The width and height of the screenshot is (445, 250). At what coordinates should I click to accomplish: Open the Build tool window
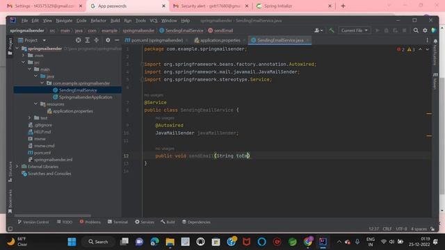point(168,222)
